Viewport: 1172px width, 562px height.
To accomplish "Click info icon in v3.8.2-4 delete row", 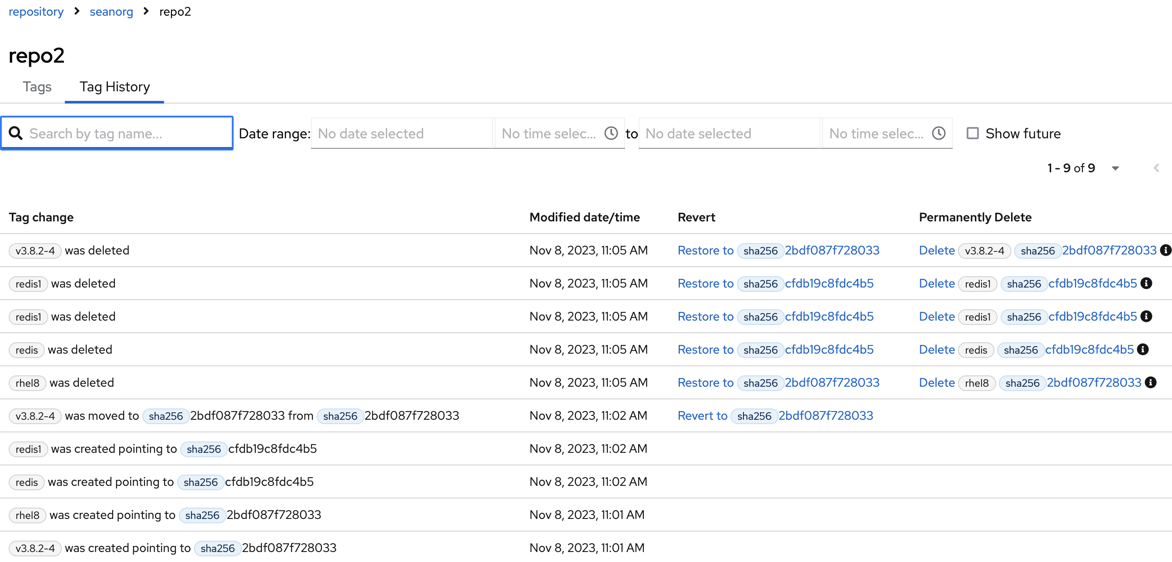I will (x=1165, y=250).
